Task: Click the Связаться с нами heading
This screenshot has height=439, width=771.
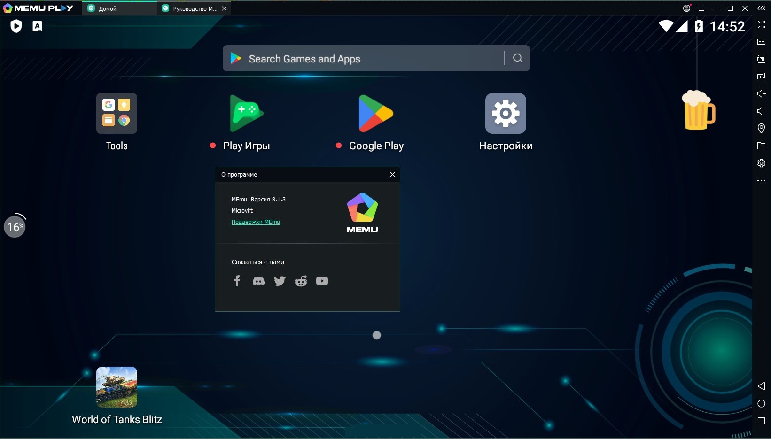Action: click(258, 262)
